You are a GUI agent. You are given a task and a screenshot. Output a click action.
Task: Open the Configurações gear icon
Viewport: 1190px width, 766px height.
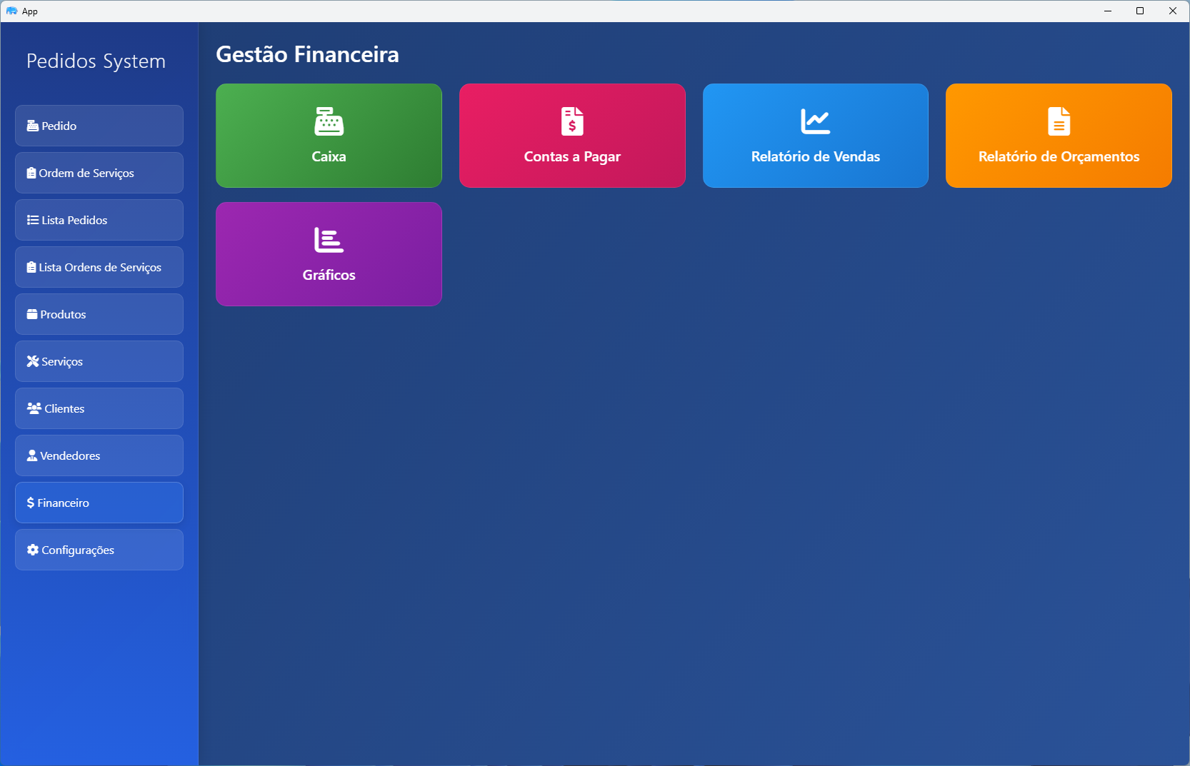click(31, 549)
